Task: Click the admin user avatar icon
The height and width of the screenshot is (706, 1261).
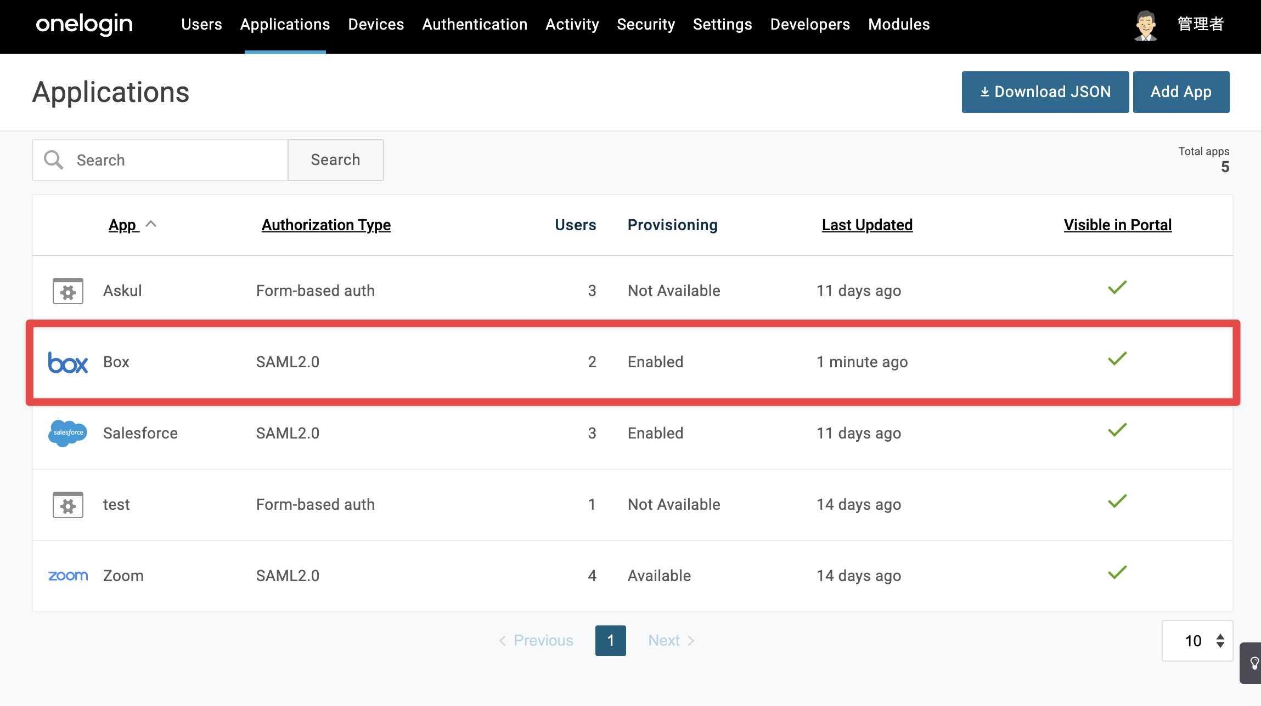Action: pyautogui.click(x=1146, y=25)
